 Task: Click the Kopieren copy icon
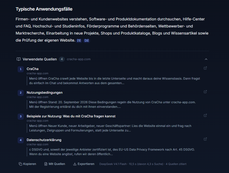point(20,164)
